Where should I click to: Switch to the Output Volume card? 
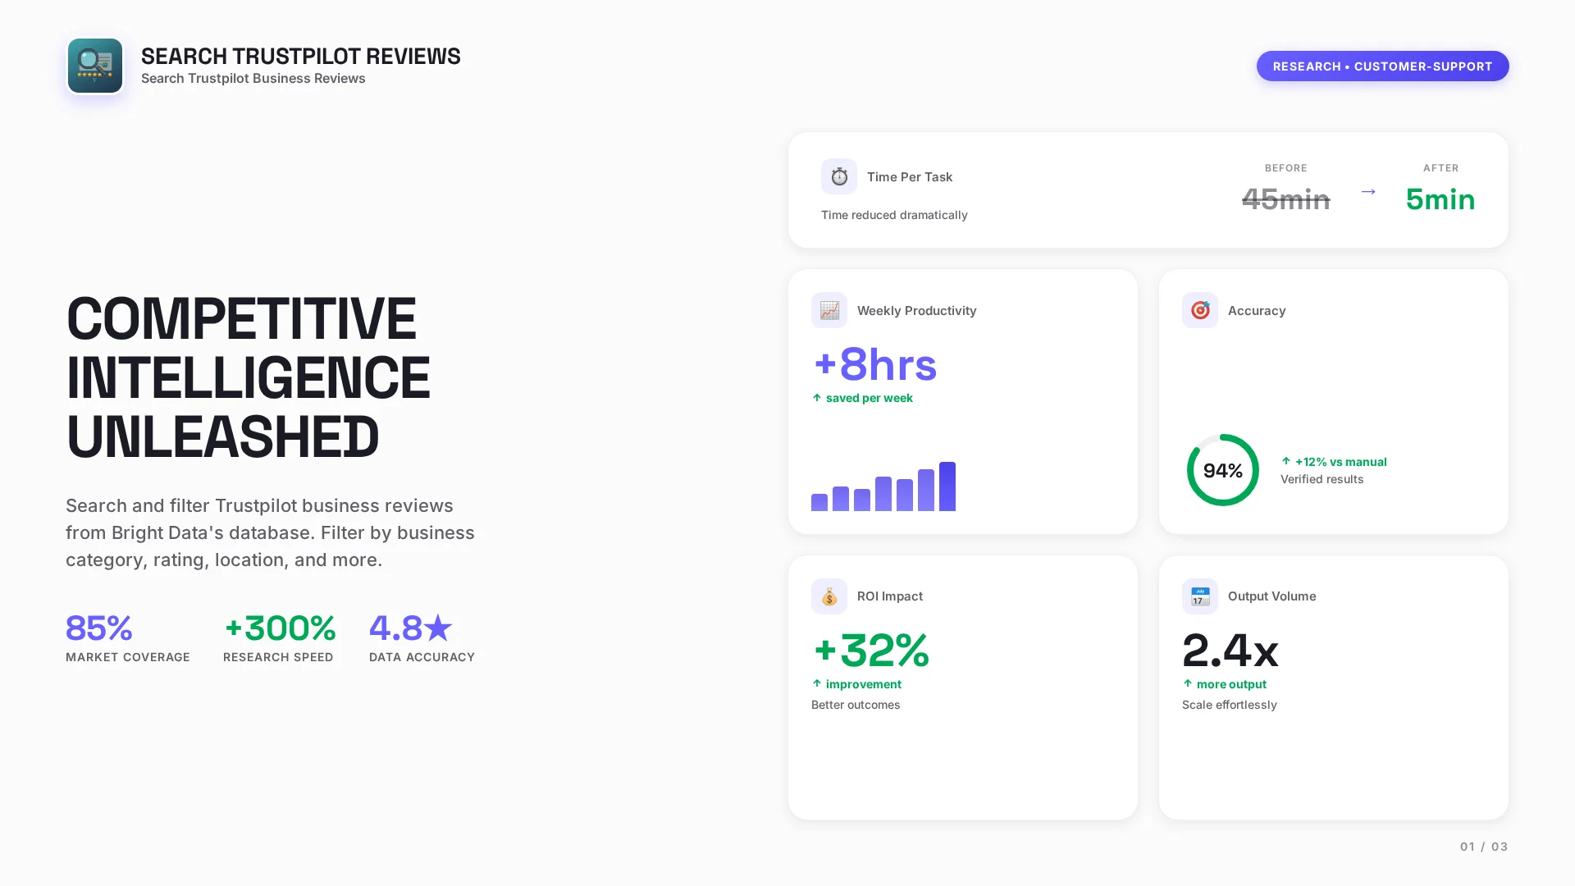(x=1333, y=687)
